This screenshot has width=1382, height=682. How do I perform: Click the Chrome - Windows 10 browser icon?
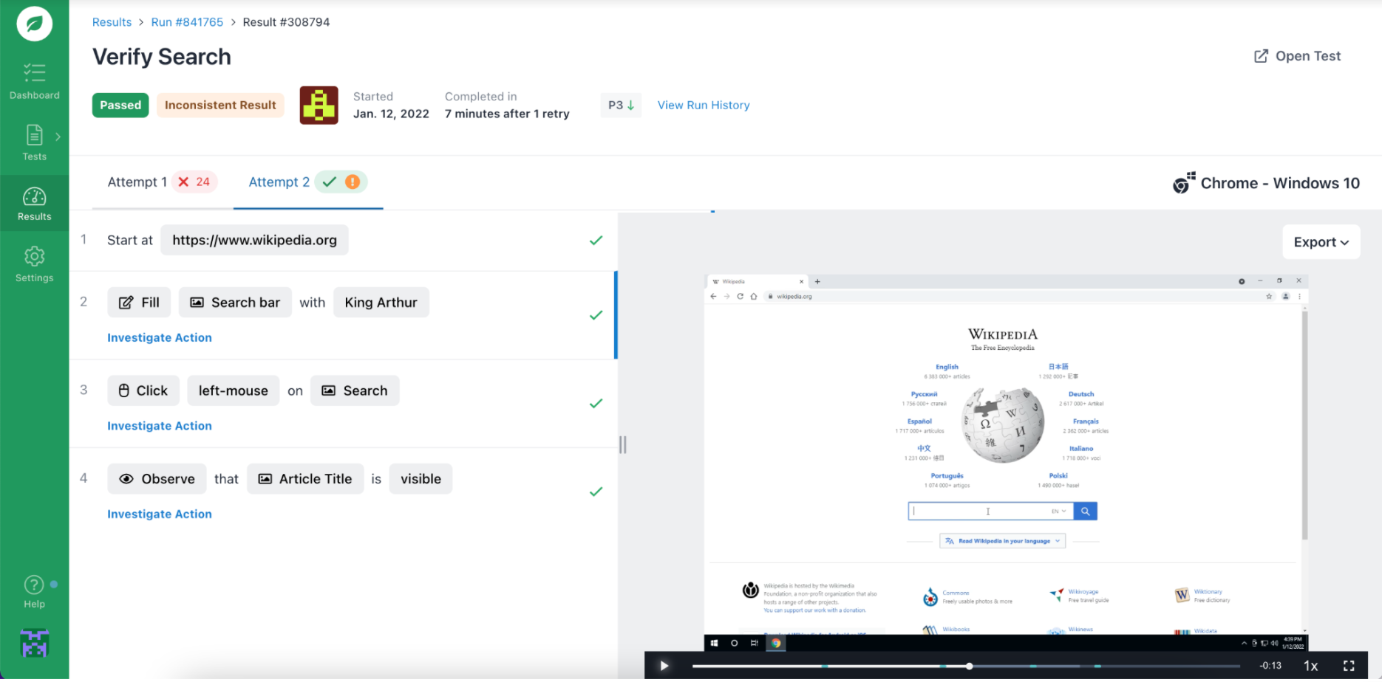1184,183
